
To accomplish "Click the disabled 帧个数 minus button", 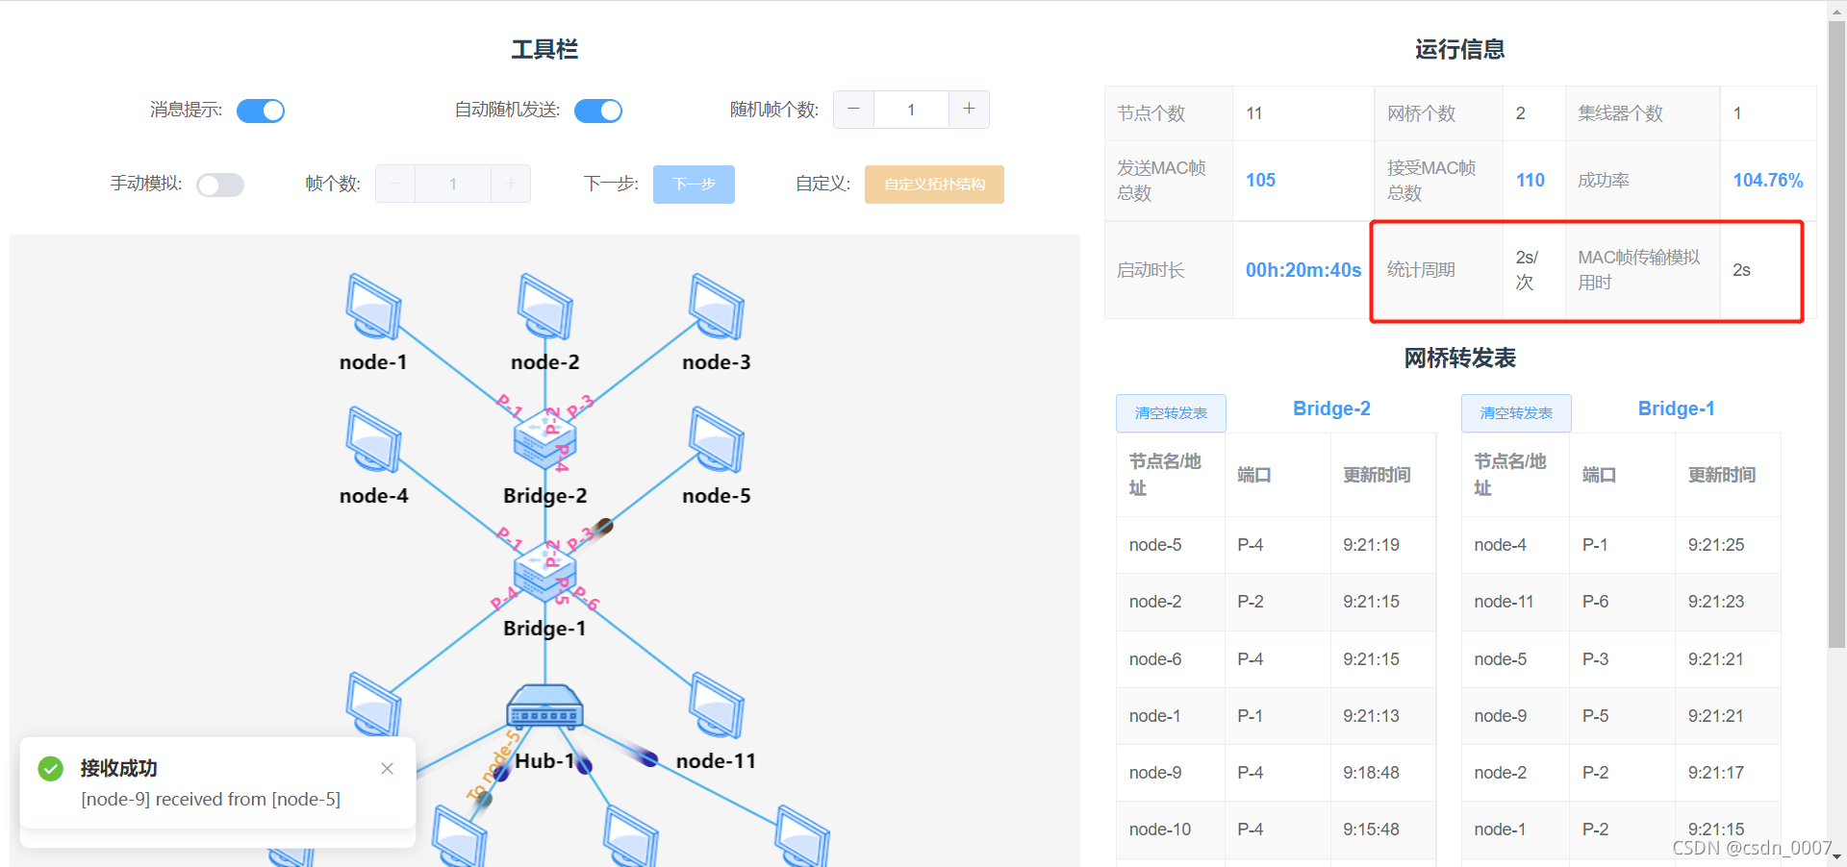I will click(395, 184).
